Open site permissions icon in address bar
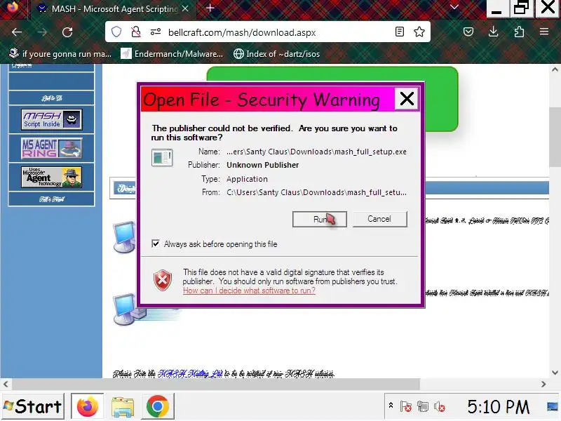This screenshot has height=421, width=561. (156, 32)
